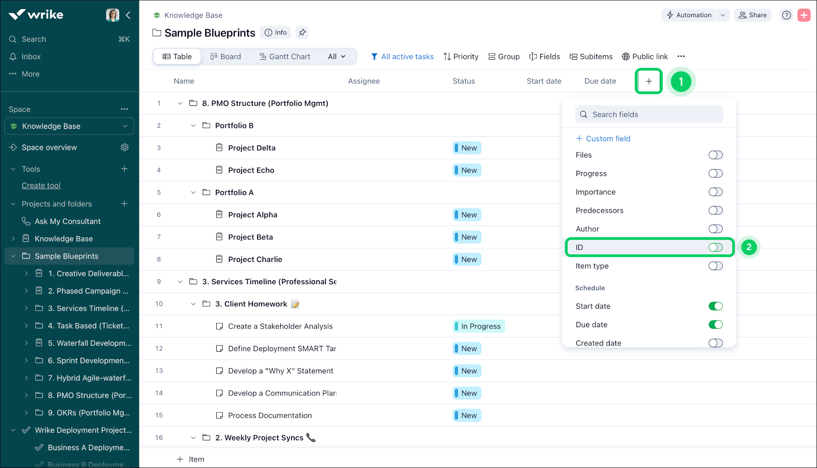Turn on the Author field toggle
Image resolution: width=817 pixels, height=468 pixels.
click(x=715, y=229)
